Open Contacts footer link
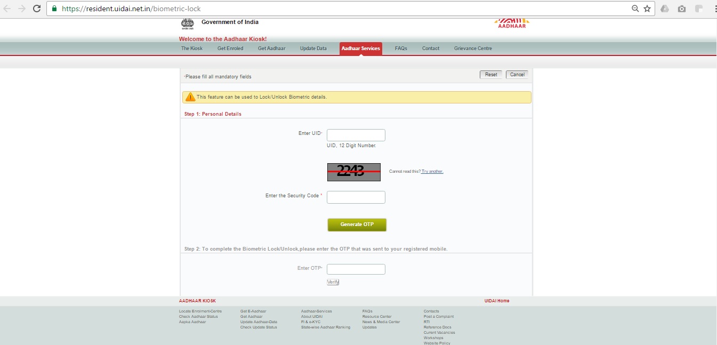Viewport: 717px width, 345px height. [431, 311]
